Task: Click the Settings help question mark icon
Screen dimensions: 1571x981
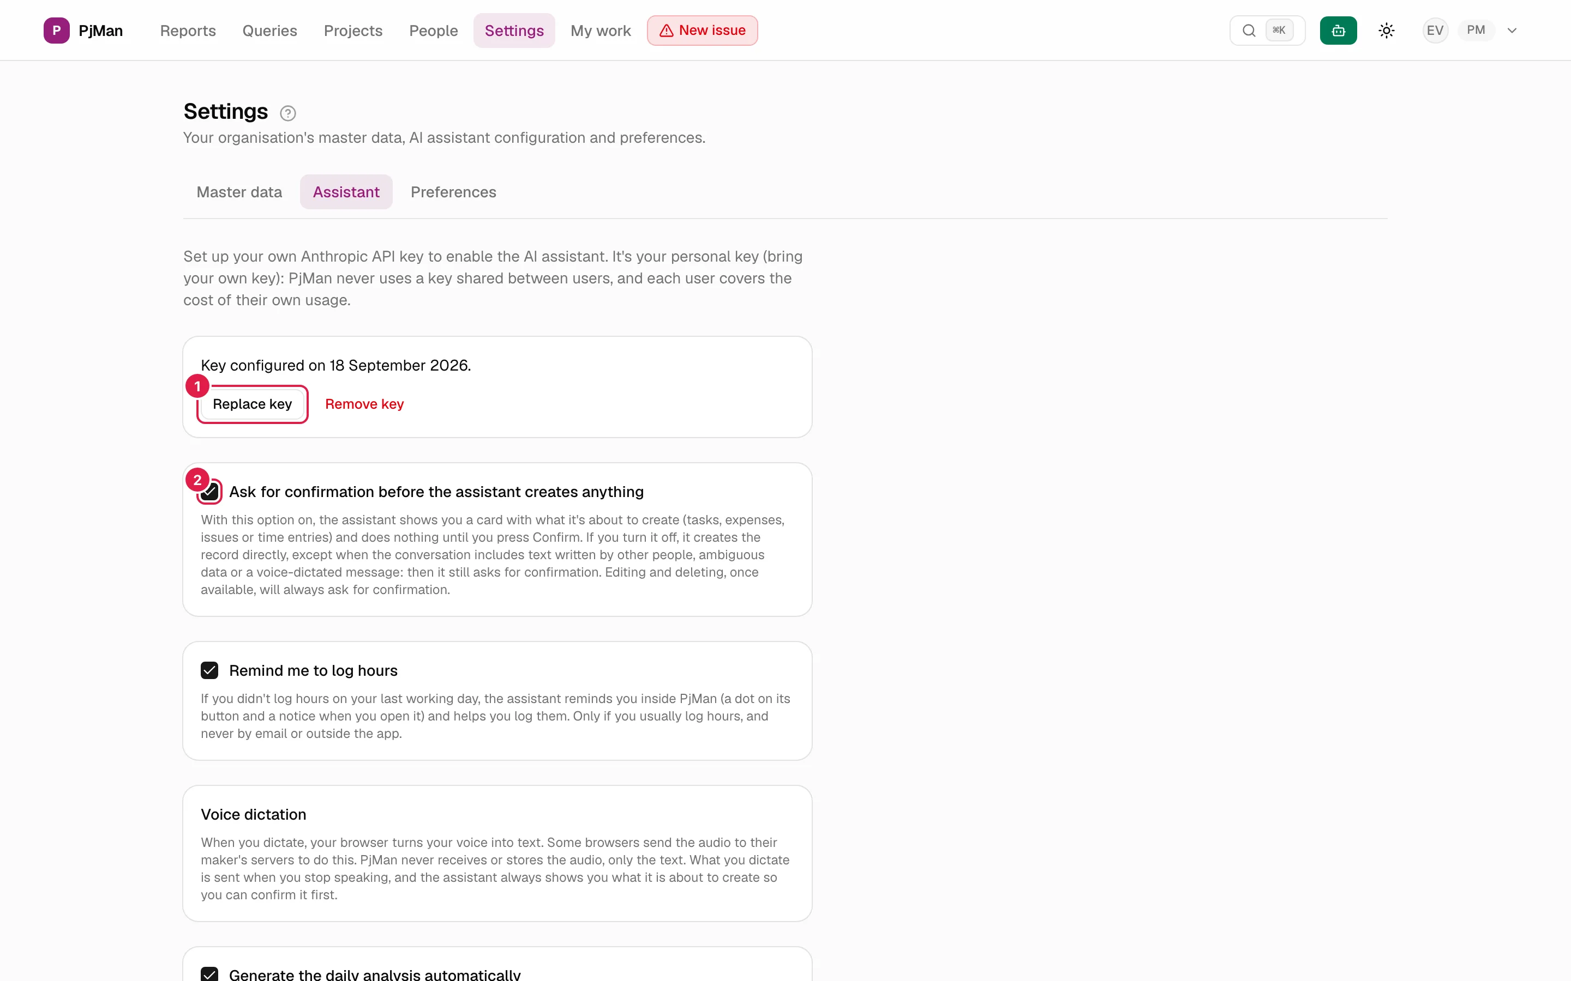Action: (287, 113)
